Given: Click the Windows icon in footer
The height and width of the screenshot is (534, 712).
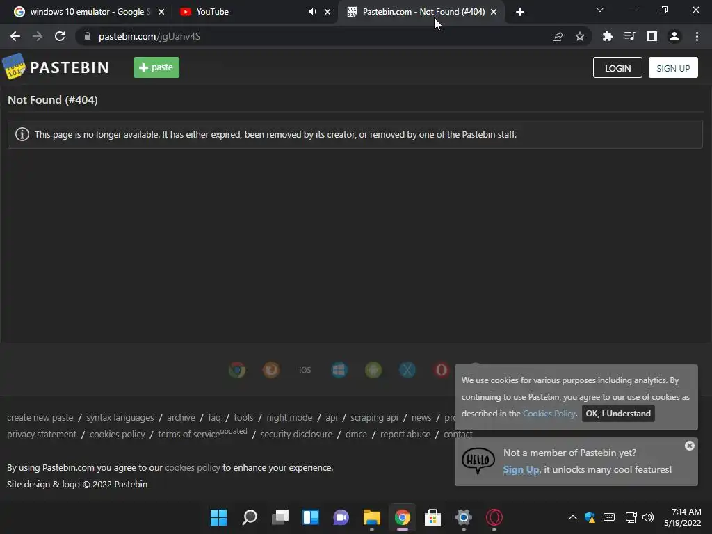Looking at the screenshot, I should click(x=339, y=370).
